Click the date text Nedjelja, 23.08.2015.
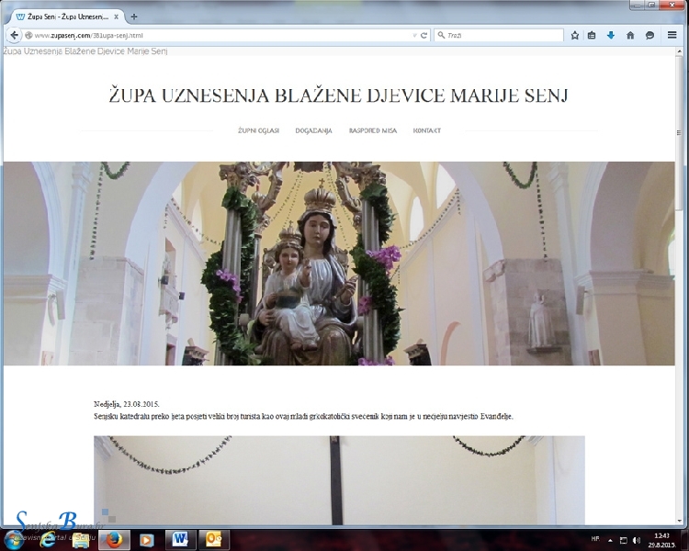The image size is (689, 551). pos(127,404)
